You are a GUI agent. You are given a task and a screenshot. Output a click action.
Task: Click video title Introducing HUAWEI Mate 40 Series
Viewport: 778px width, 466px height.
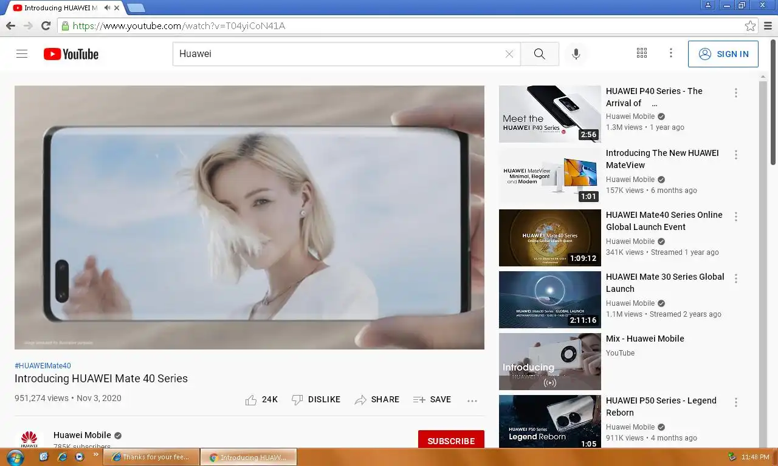tap(101, 379)
